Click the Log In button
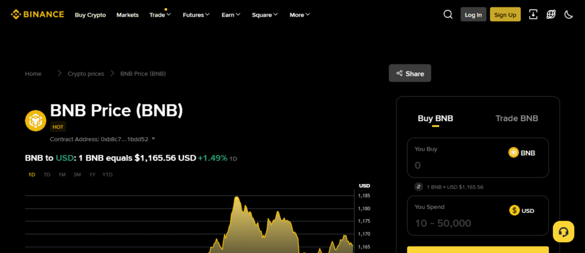This screenshot has height=253, width=585. (473, 15)
